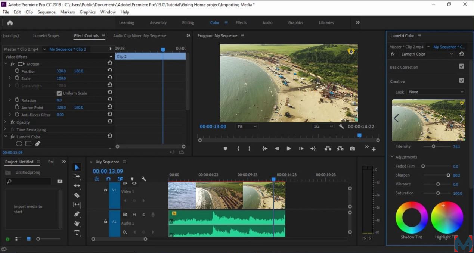
Task: Collapse the Adjustments section
Action: click(392, 157)
